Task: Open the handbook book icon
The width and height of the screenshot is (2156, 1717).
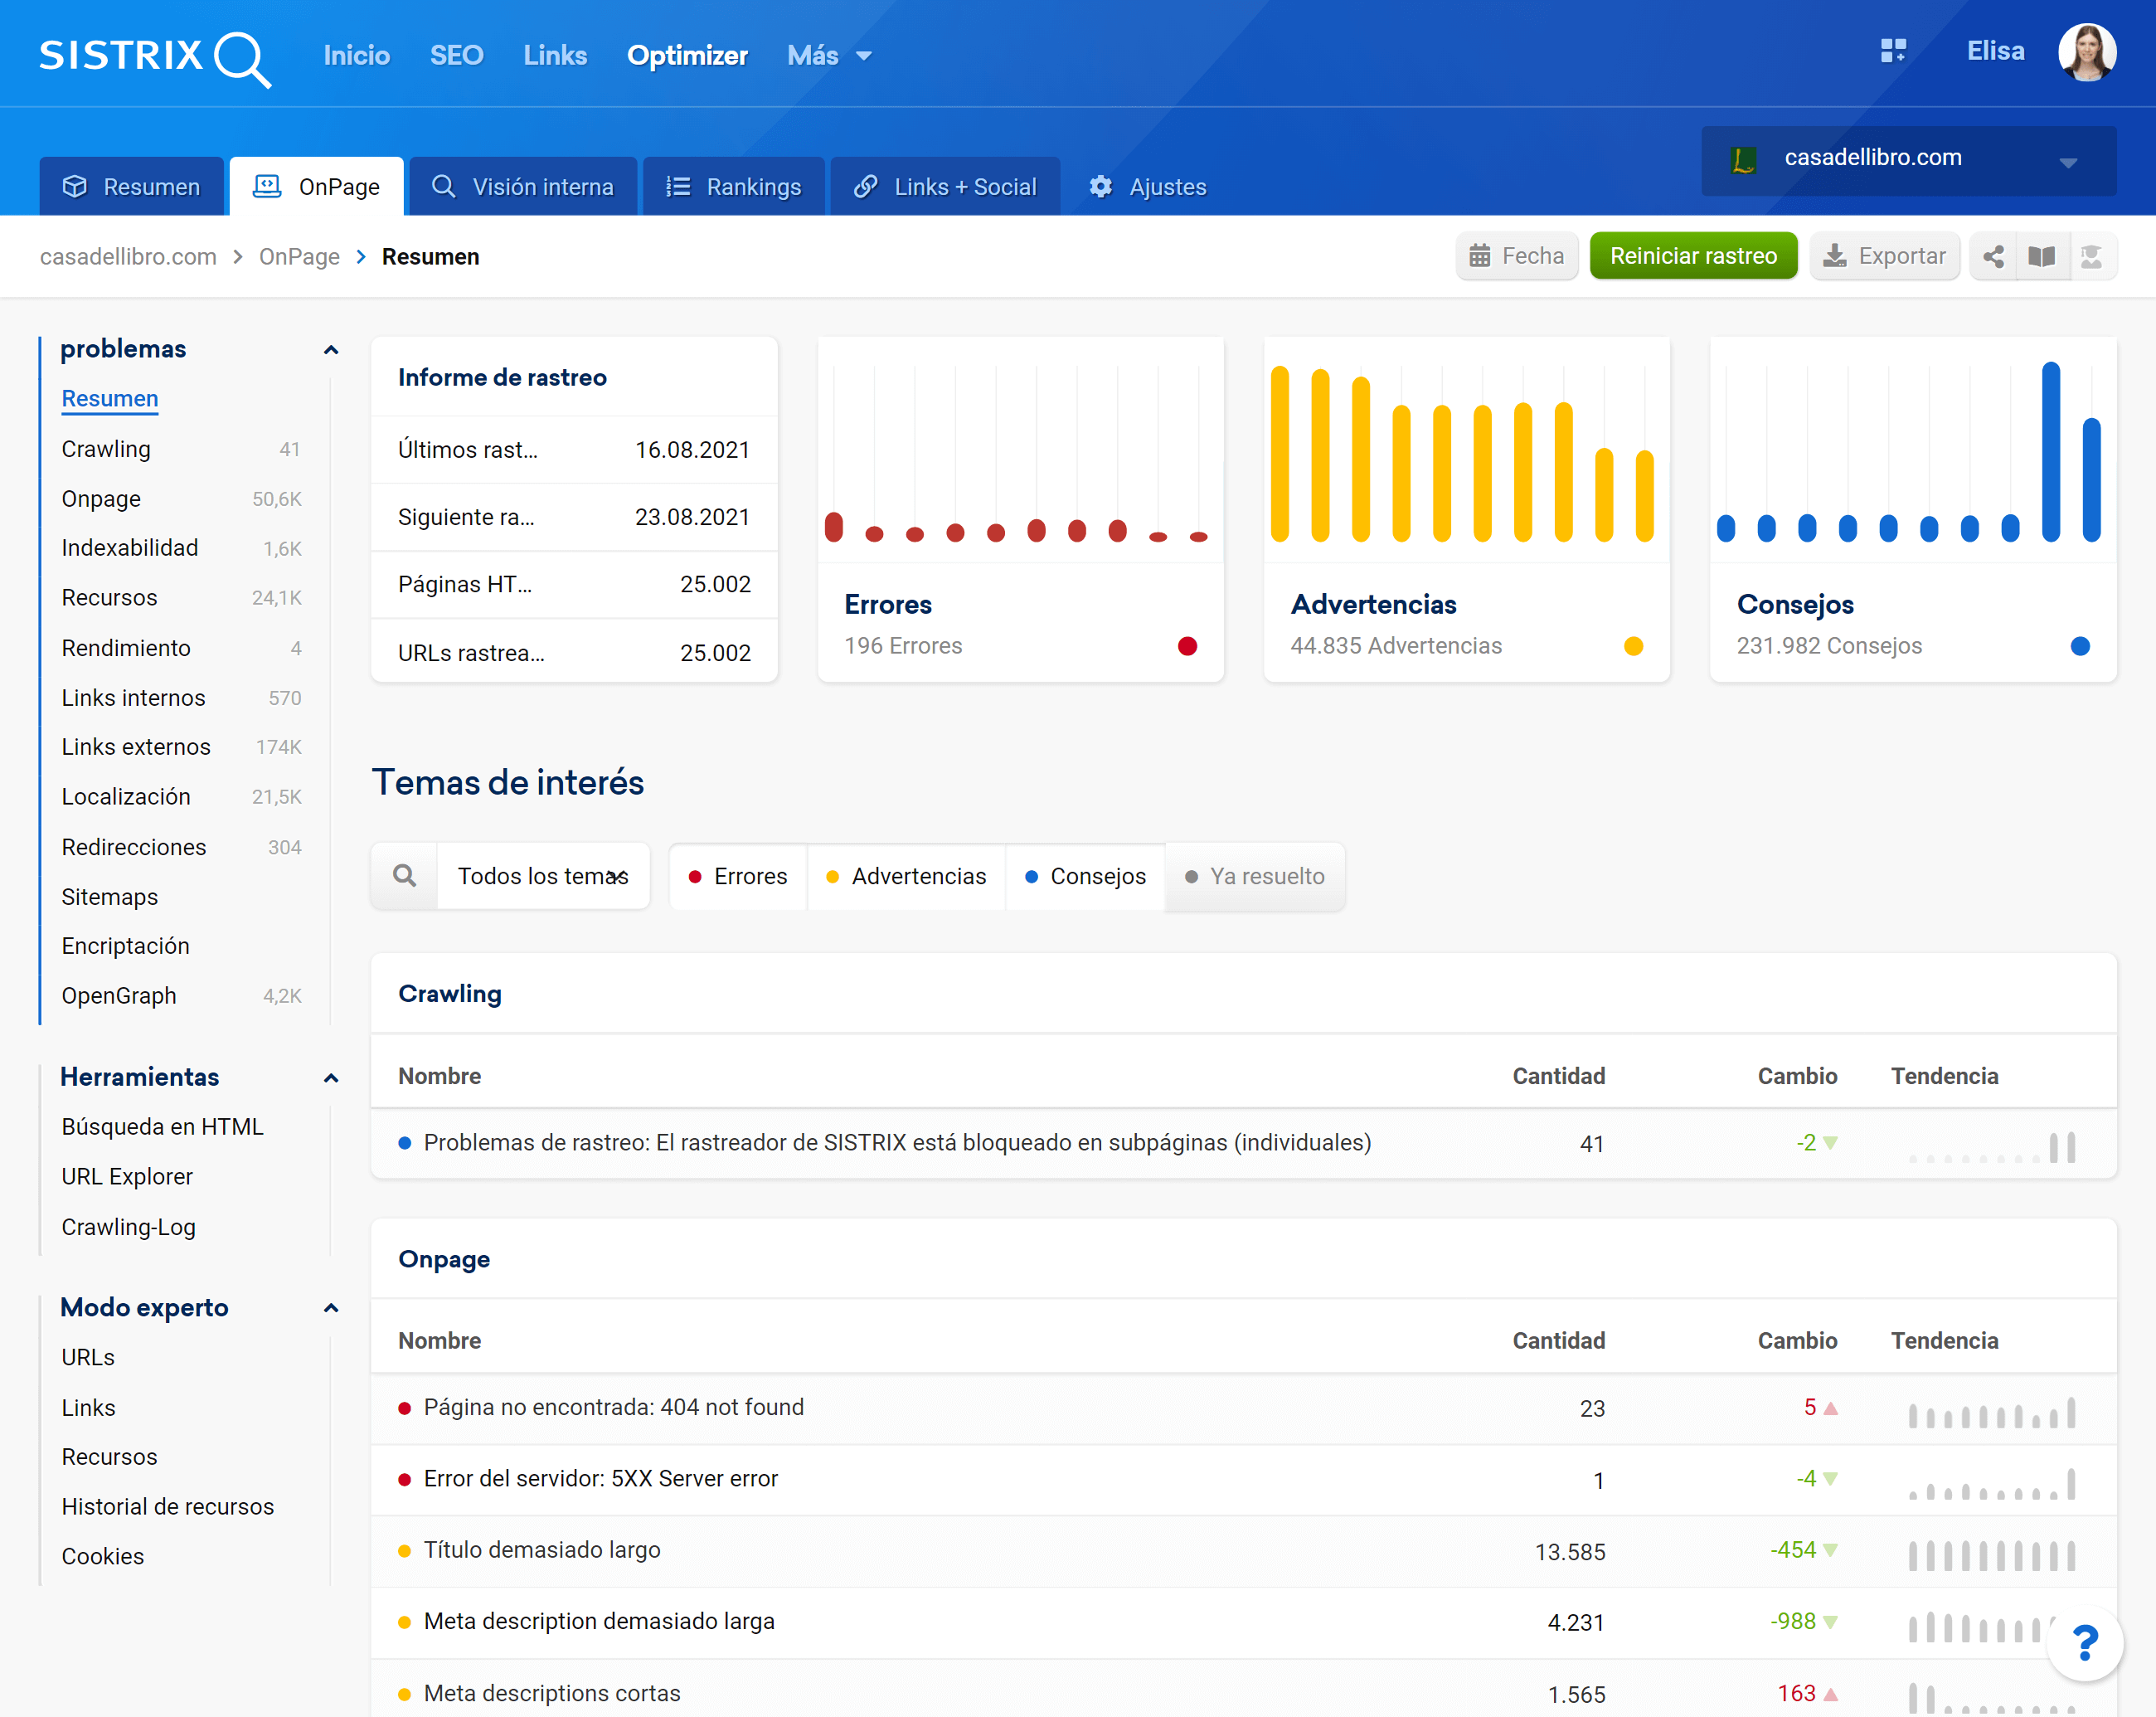Action: (2041, 257)
